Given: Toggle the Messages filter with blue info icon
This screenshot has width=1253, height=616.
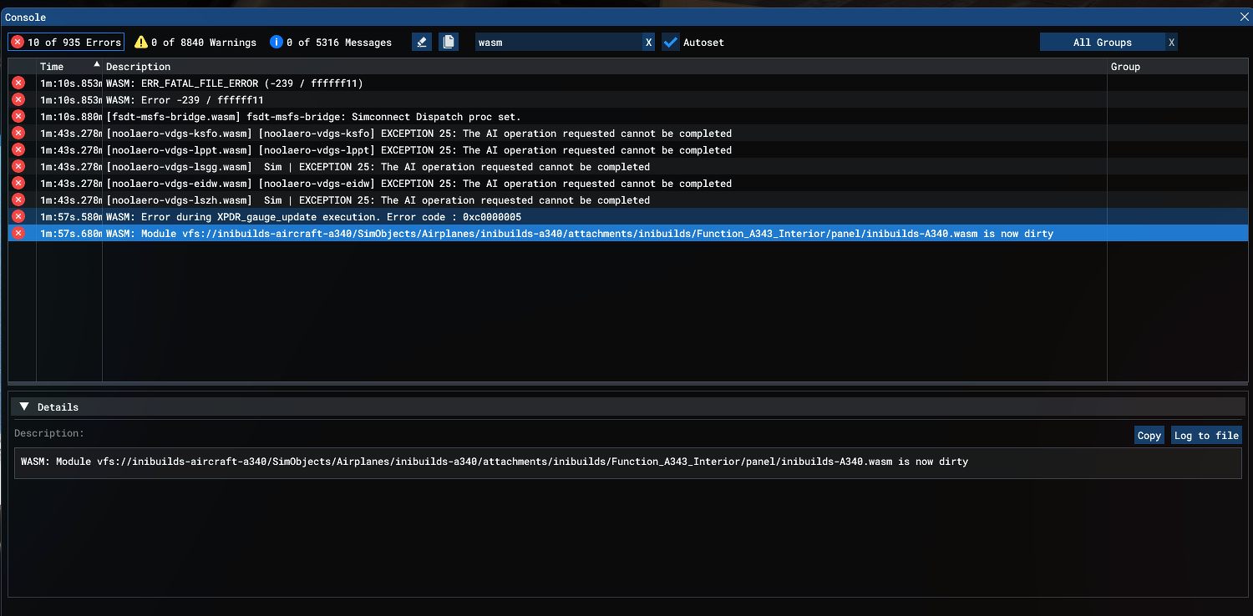Looking at the screenshot, I should click(x=331, y=42).
